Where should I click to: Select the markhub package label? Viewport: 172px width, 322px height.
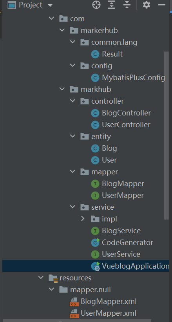(96, 89)
